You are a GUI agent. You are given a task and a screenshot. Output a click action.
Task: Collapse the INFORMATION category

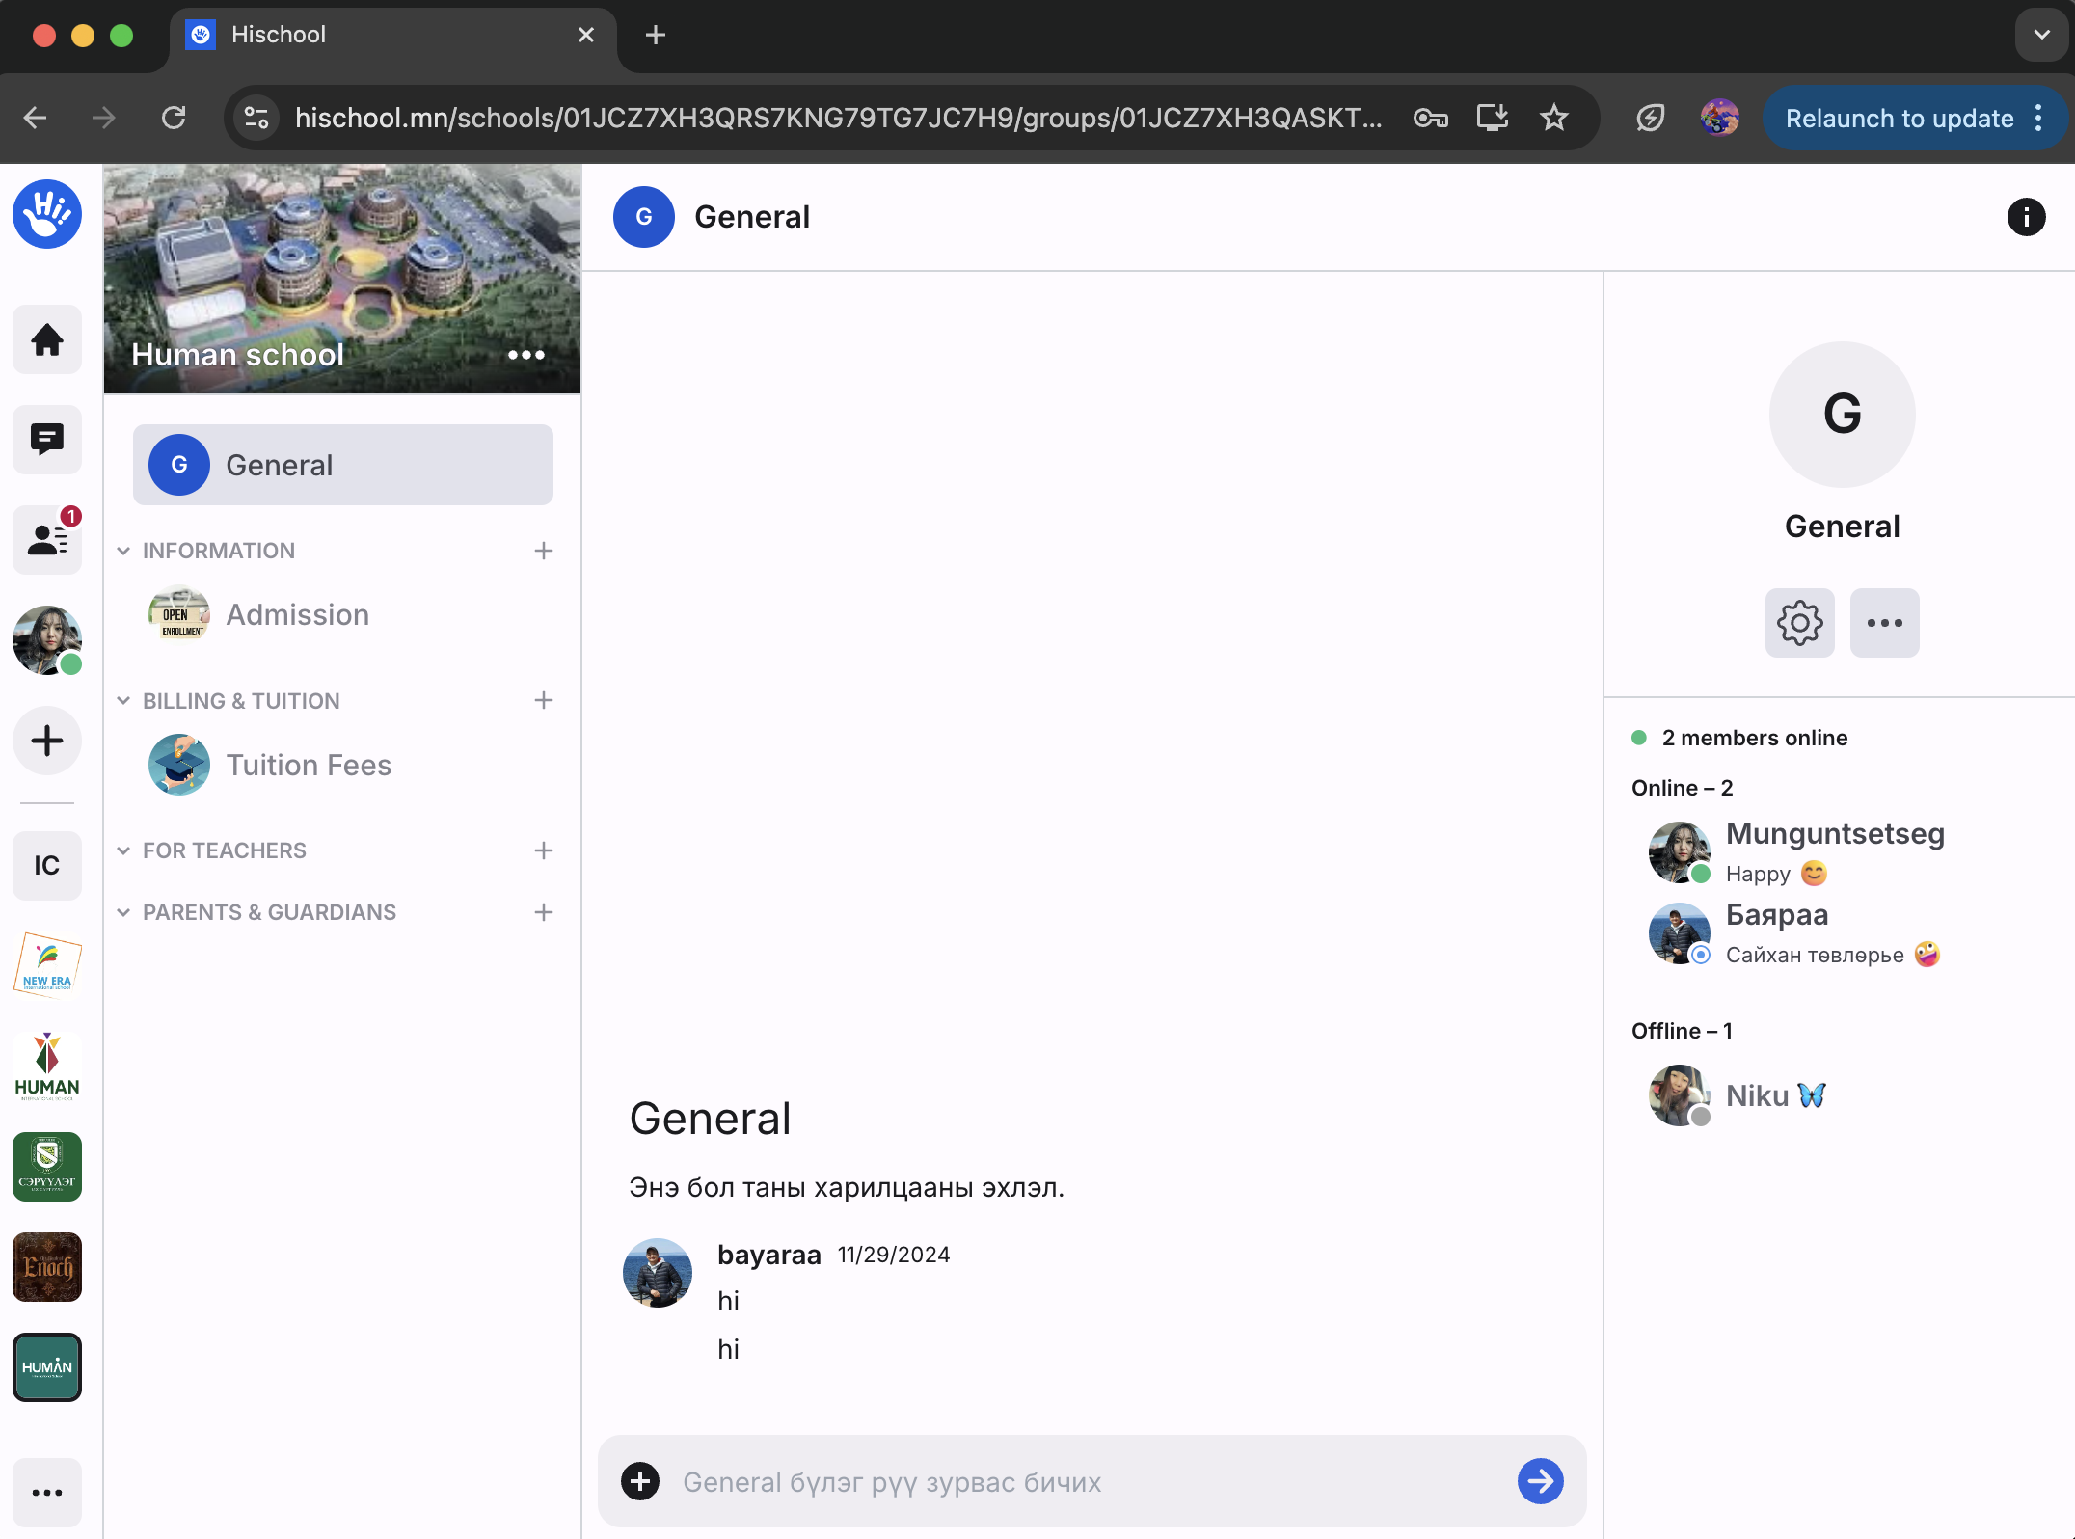(123, 551)
